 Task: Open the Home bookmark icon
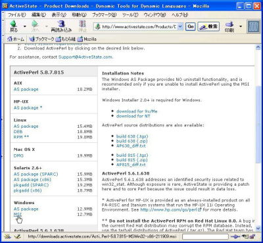[10, 39]
